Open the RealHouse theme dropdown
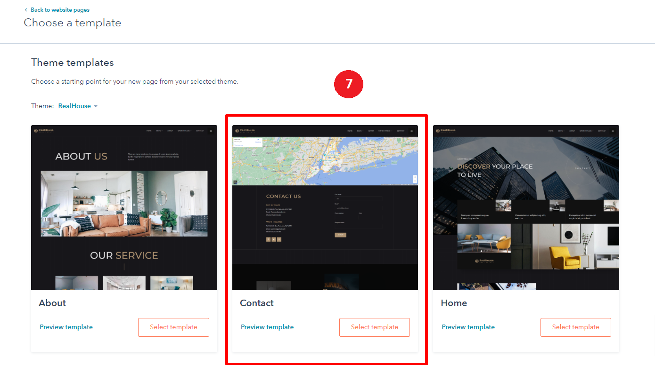Viewport: 655px width, 365px height. click(74, 106)
